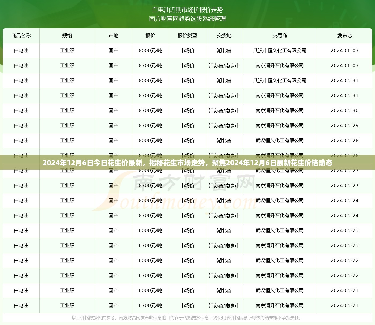This screenshot has height=325, width=375.
Task: Click 8000元/吨 in the 2024-05-22 row
Action: click(x=150, y=260)
